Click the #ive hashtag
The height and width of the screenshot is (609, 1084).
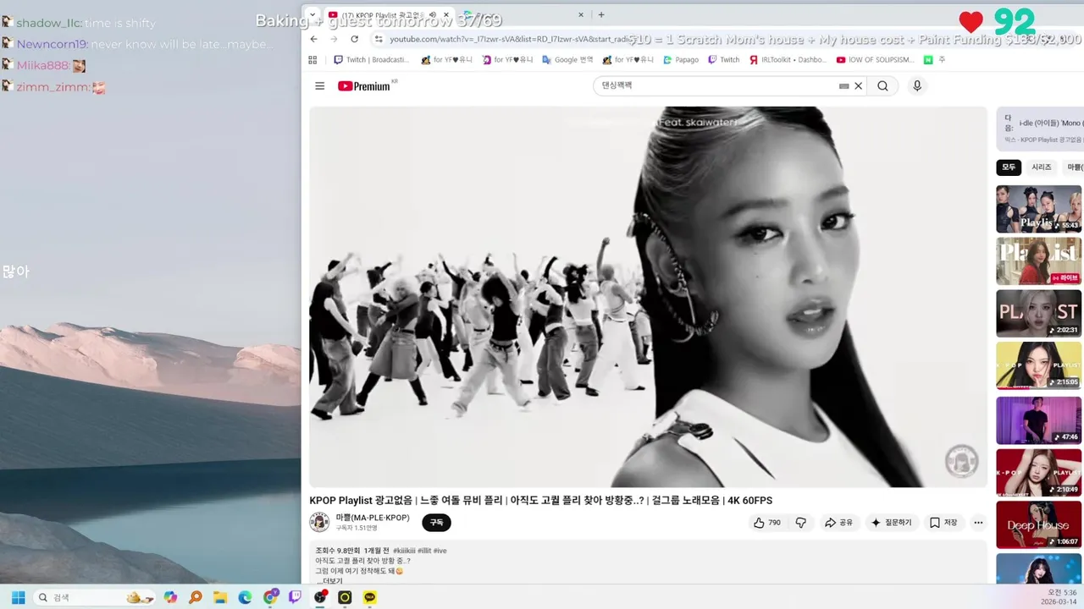[x=440, y=551]
